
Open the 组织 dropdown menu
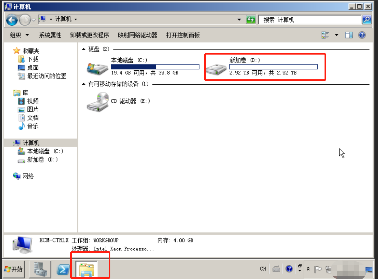[x=19, y=35]
